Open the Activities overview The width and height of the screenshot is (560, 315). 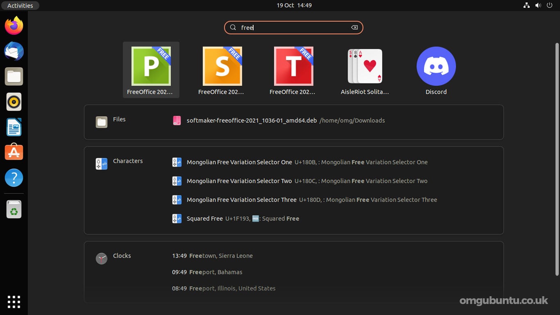point(20,5)
